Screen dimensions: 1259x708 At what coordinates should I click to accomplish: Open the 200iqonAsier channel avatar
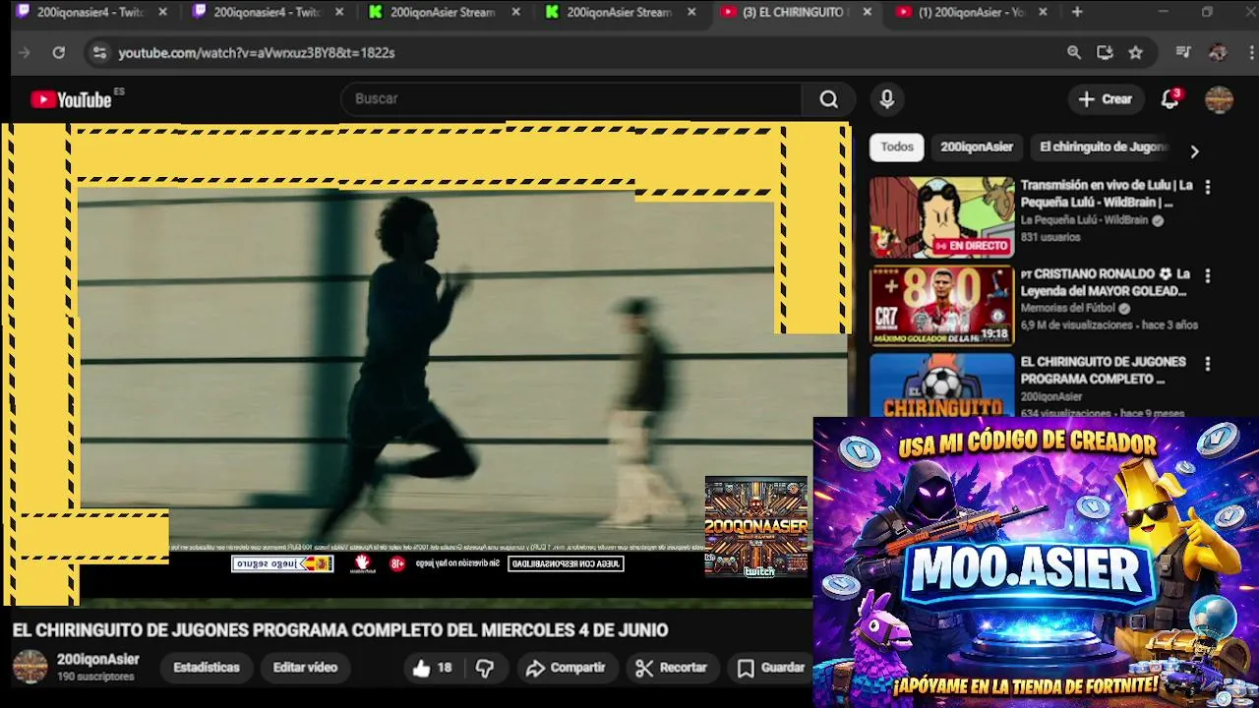click(x=30, y=667)
